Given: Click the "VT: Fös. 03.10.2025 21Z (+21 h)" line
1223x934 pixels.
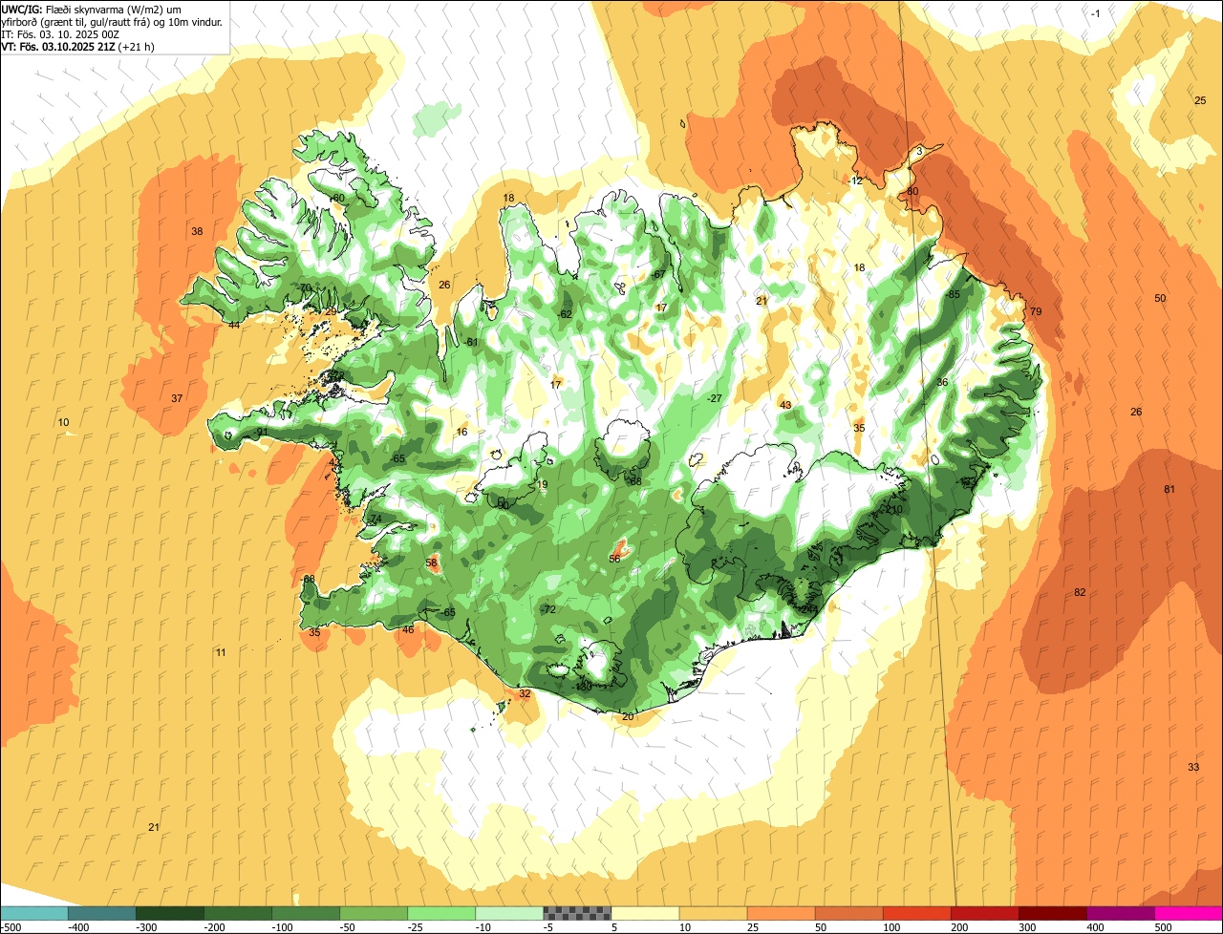Looking at the screenshot, I should tap(78, 46).
